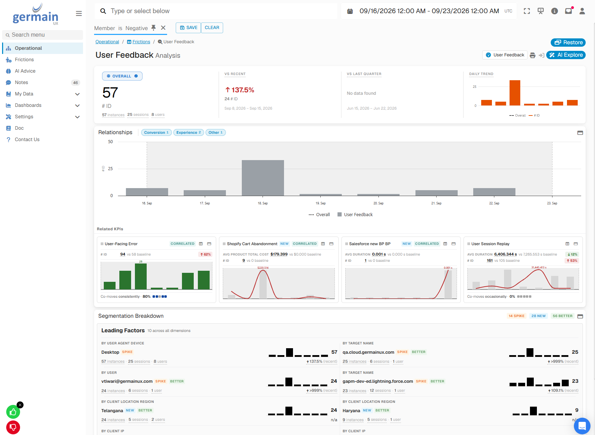Toggle the Overall legend in Relationships chart
This screenshot has width=595, height=435.
[319, 215]
